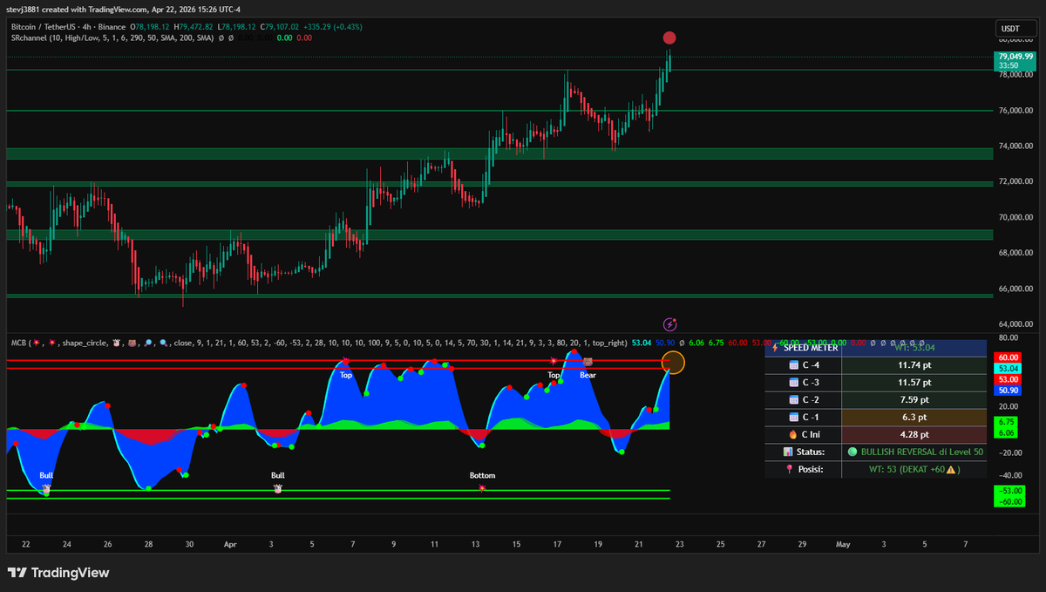Click the 13 date on time axis
Viewport: 1046px width, 592px height.
[x=475, y=544]
